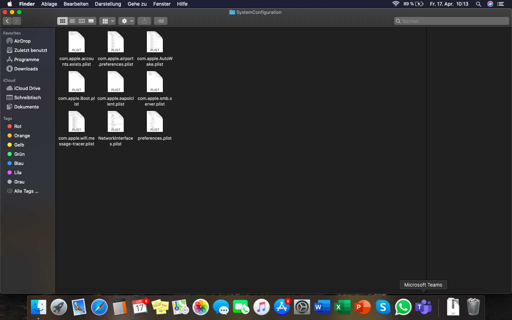Open AirDrop in the sidebar

tap(22, 41)
